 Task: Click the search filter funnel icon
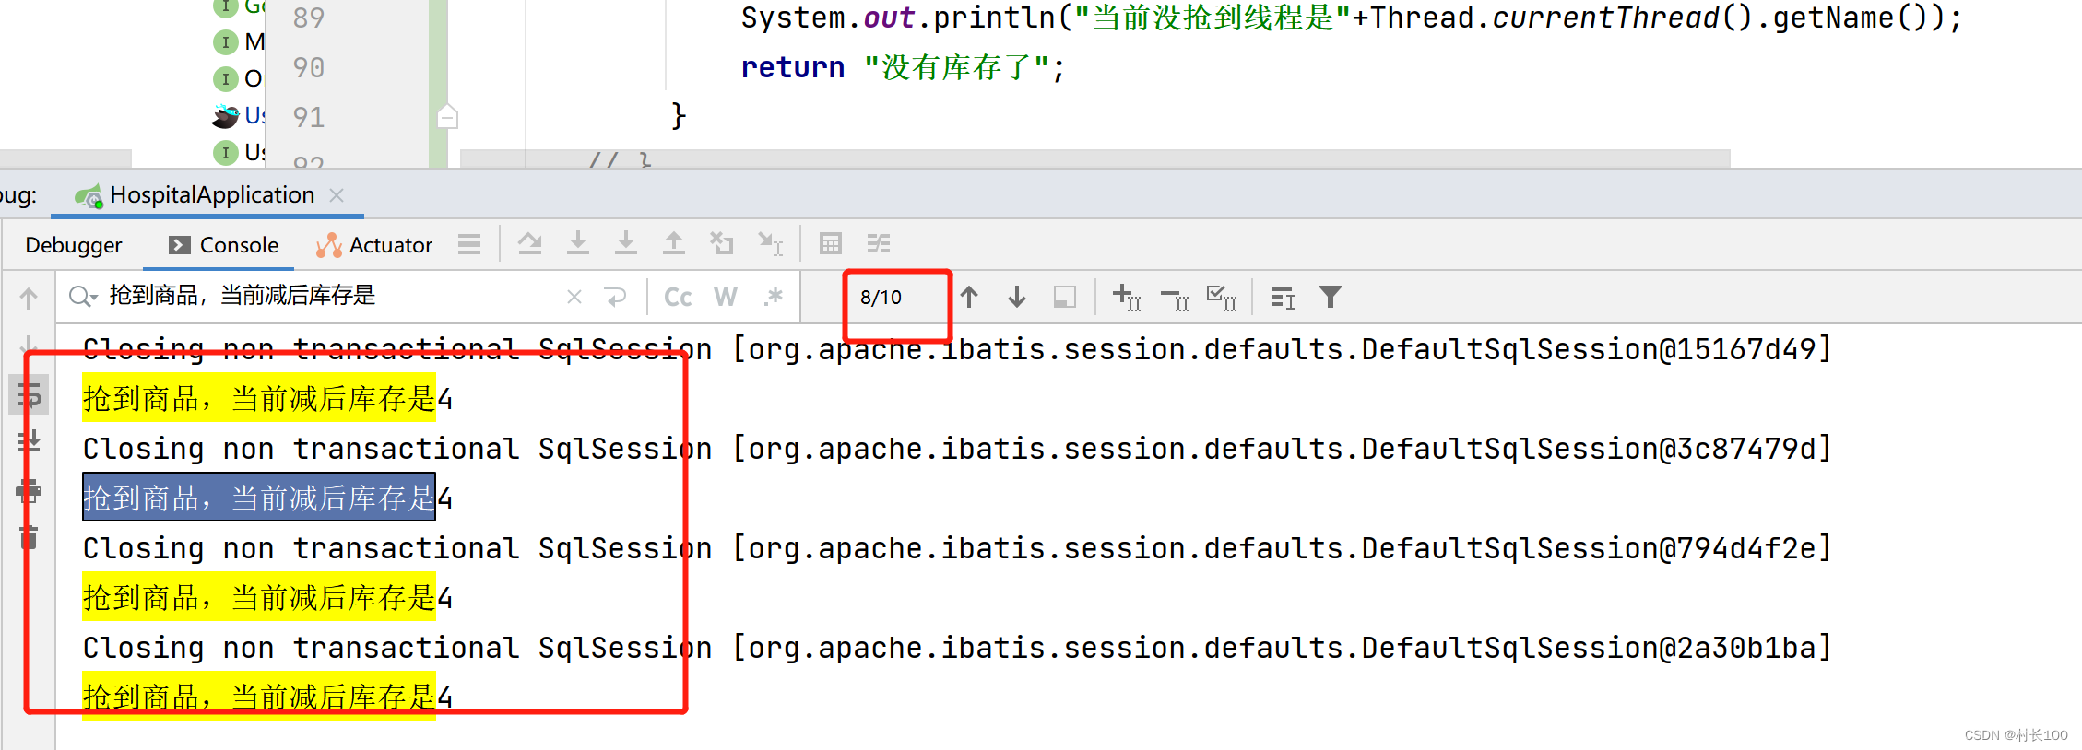(x=1331, y=297)
